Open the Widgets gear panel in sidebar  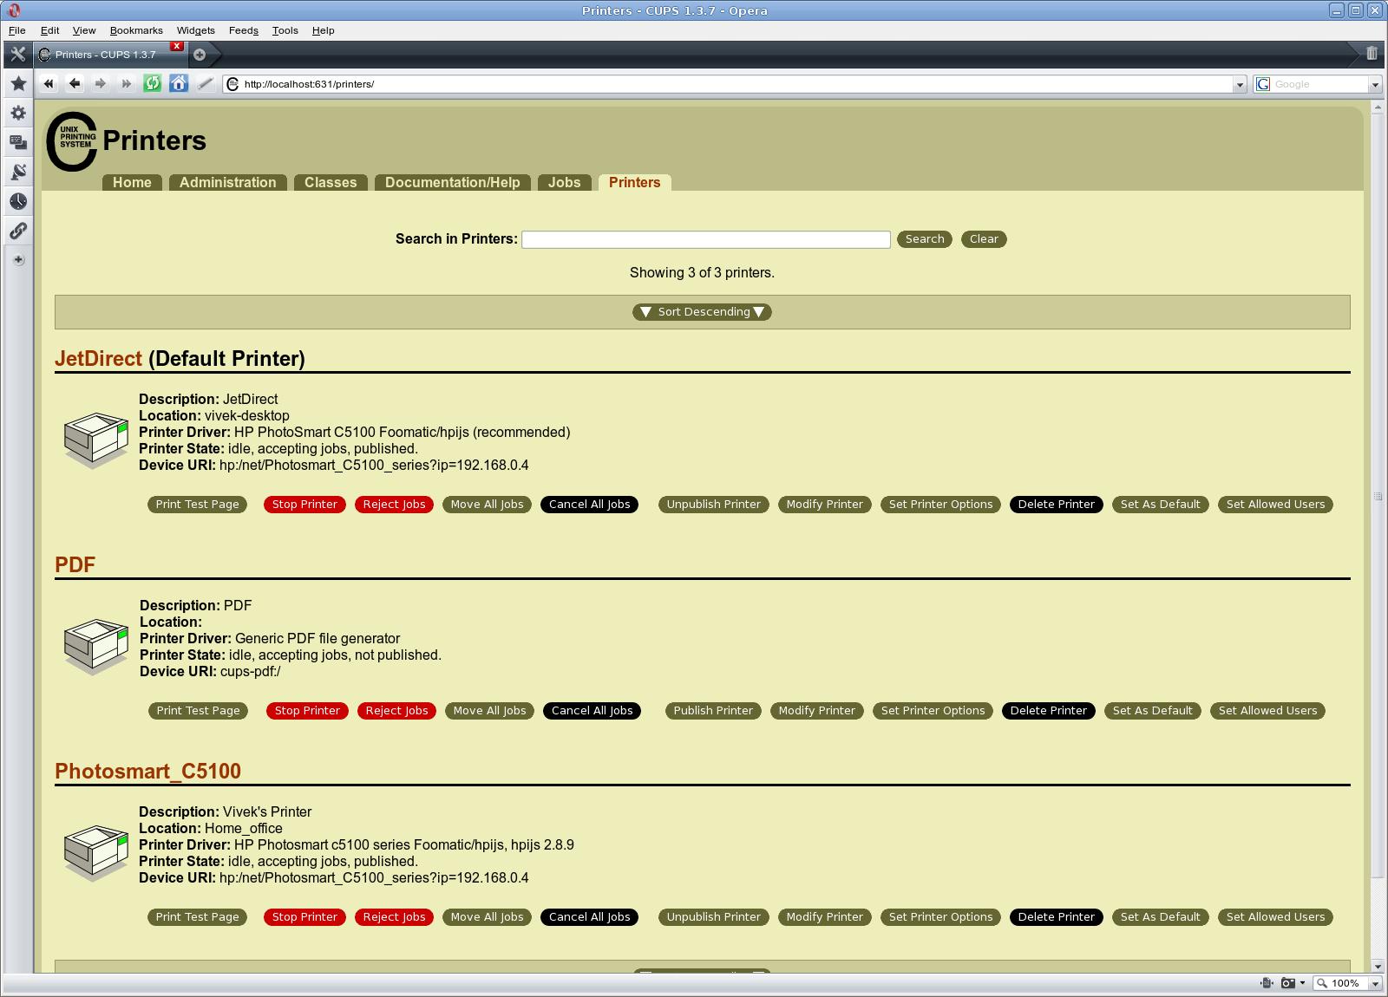point(18,113)
